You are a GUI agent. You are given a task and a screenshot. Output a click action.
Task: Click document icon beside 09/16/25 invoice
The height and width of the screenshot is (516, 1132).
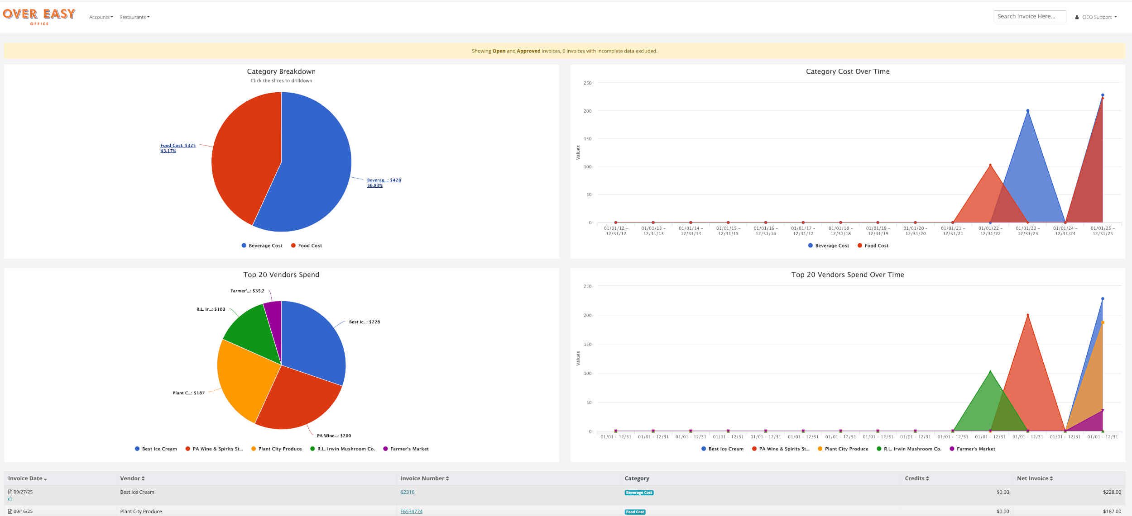coord(10,511)
